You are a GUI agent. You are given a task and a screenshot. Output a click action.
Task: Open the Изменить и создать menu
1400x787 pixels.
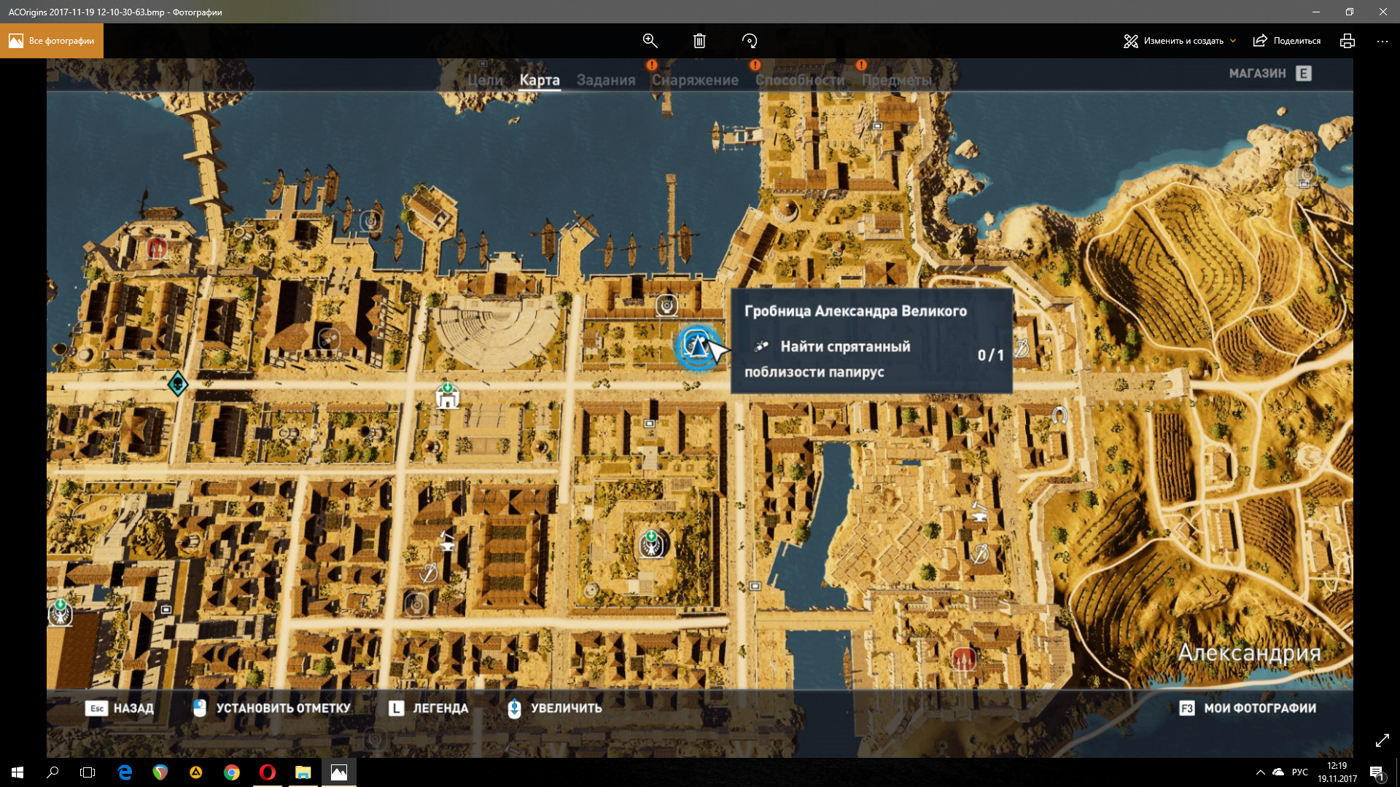[1180, 41]
